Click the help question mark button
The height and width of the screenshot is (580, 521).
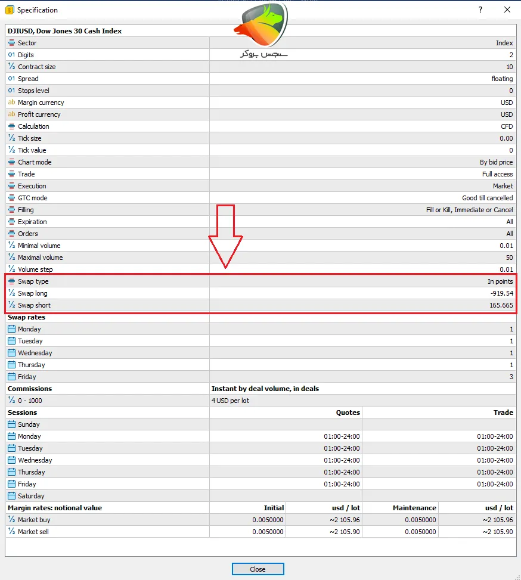pos(480,10)
